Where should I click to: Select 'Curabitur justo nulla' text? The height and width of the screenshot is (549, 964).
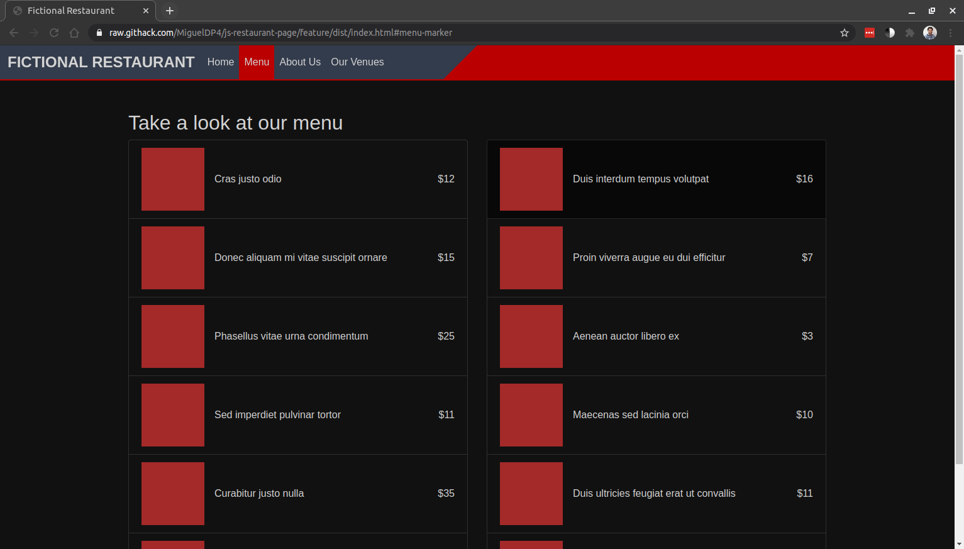259,494
